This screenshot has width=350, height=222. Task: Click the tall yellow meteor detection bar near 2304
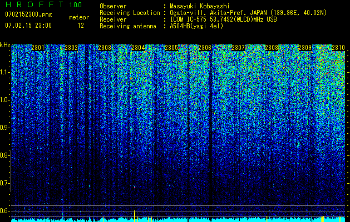134,216
